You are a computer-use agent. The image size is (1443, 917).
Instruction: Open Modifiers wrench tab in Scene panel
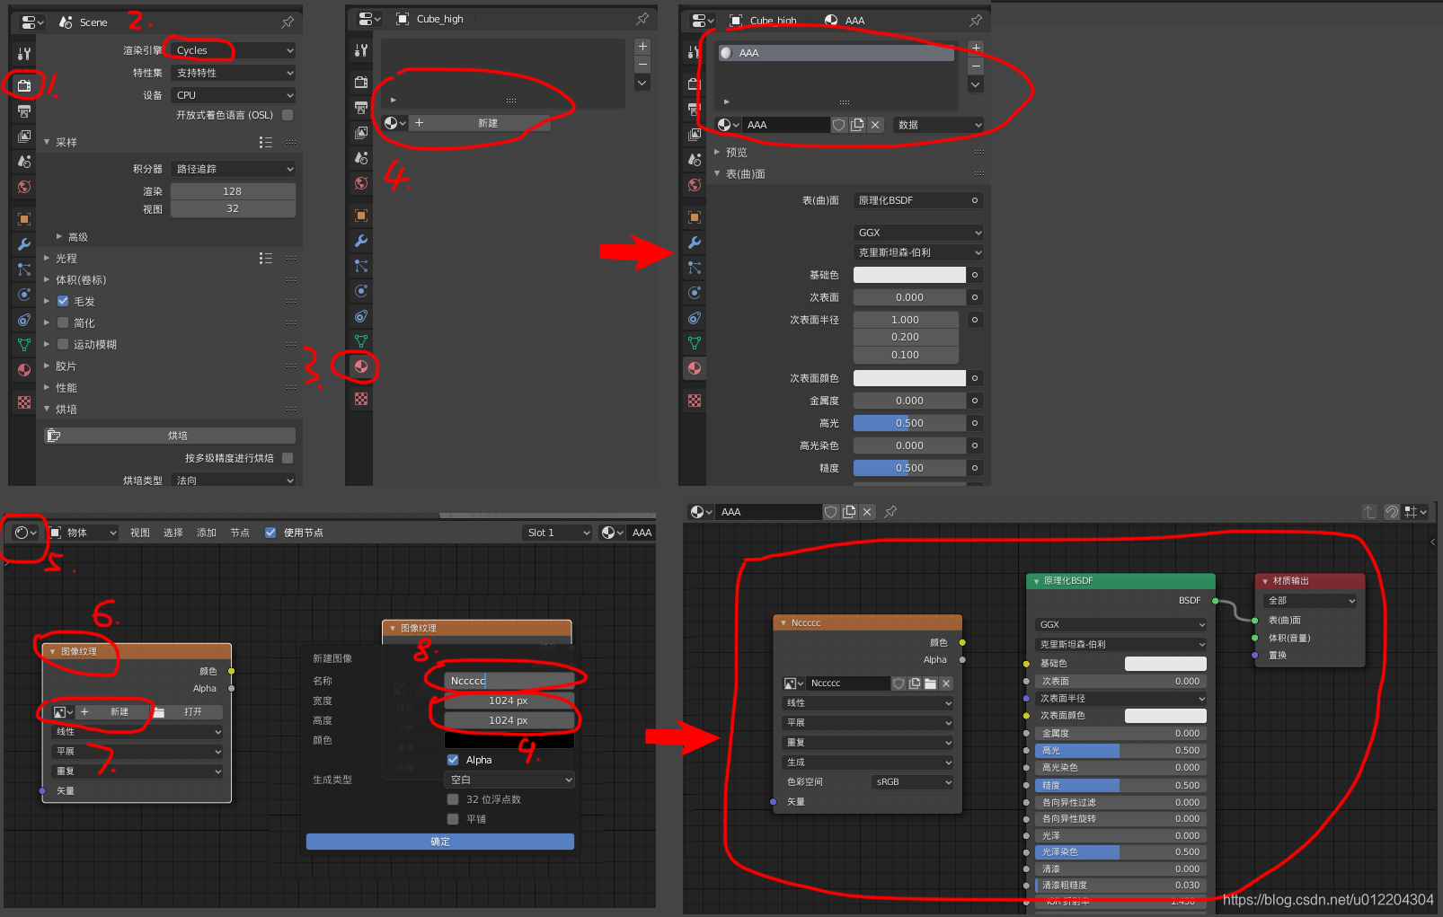pos(24,244)
